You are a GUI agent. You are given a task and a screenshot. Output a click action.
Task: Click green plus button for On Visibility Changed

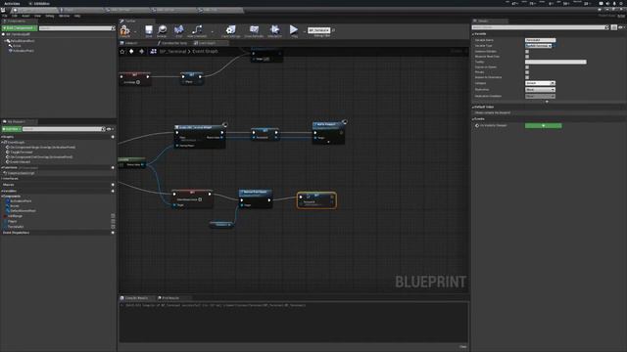coord(543,126)
